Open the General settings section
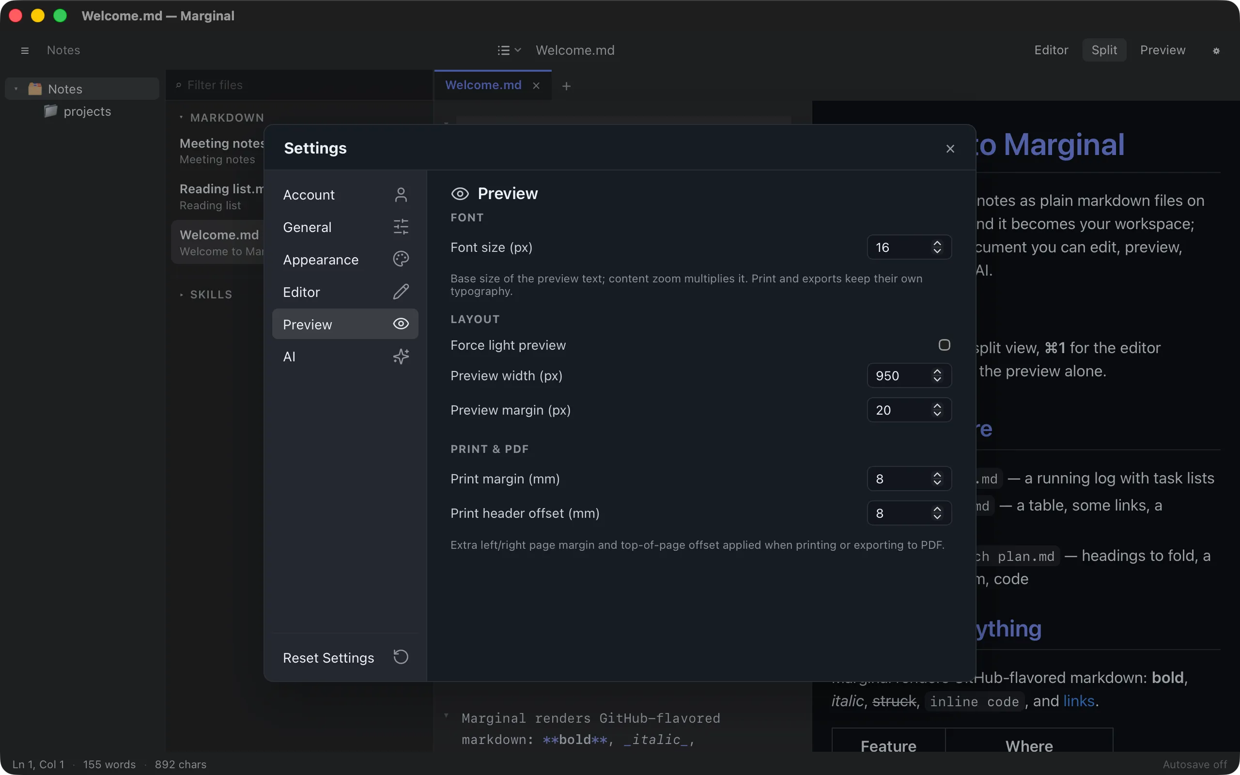This screenshot has height=775, width=1240. tap(345, 227)
